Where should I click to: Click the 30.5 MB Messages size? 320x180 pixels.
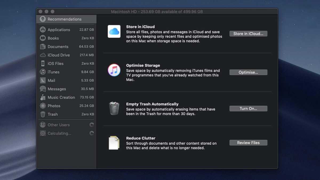(87, 89)
